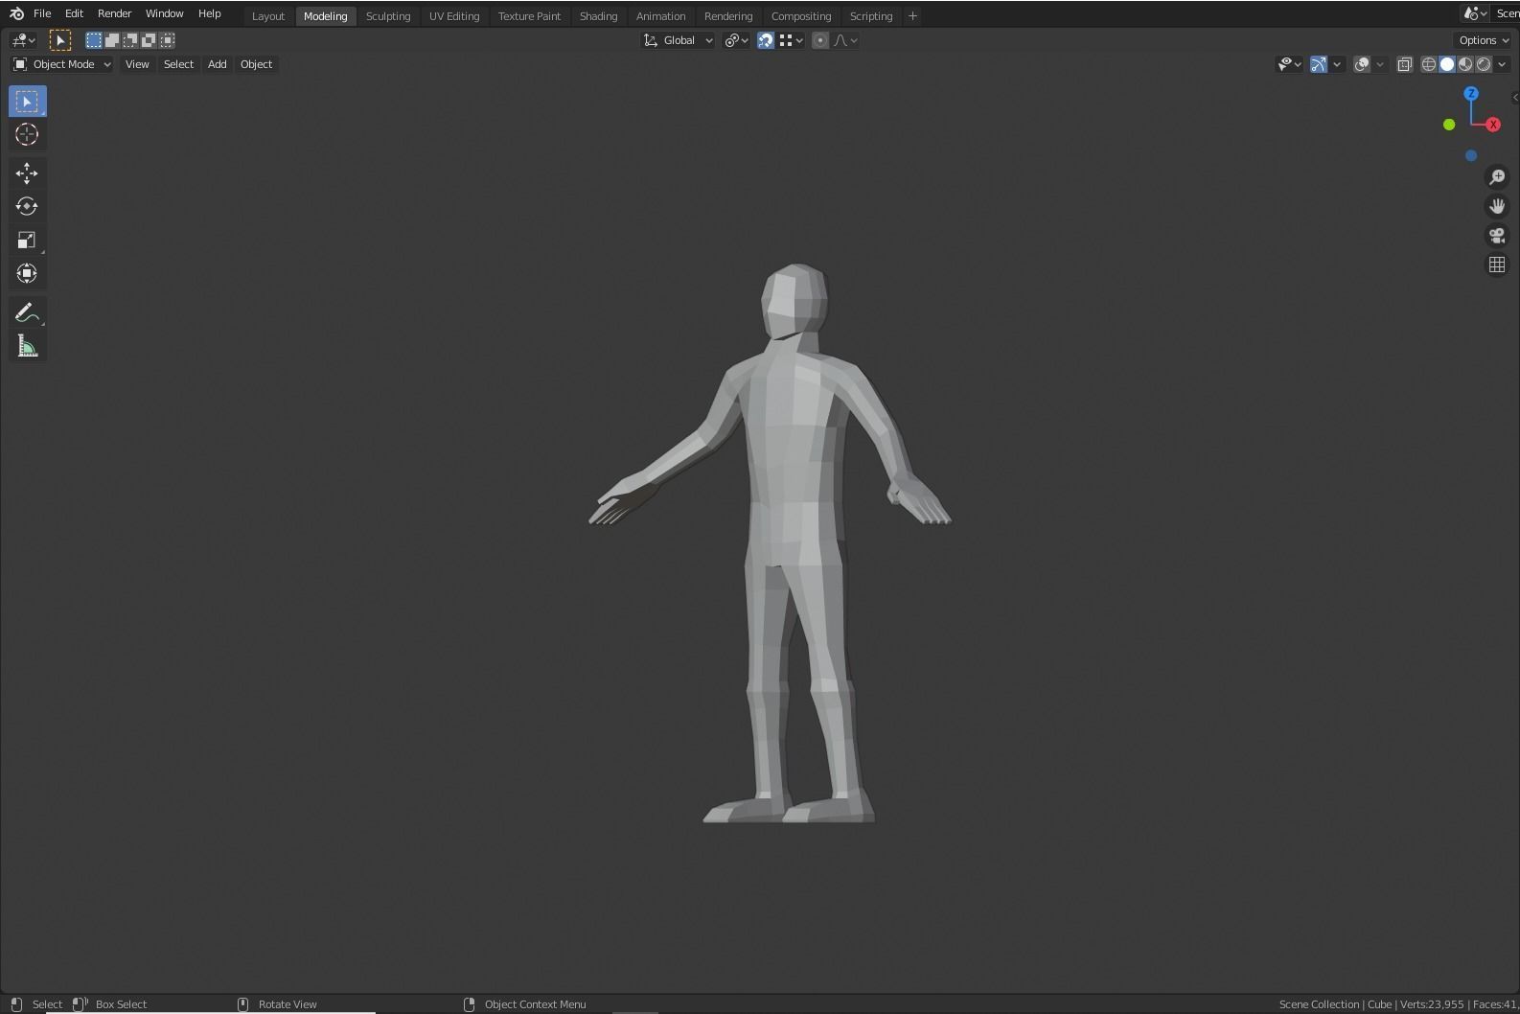This screenshot has height=1014, width=1520.
Task: Switch to material preview shading
Action: pyautogui.click(x=1465, y=64)
